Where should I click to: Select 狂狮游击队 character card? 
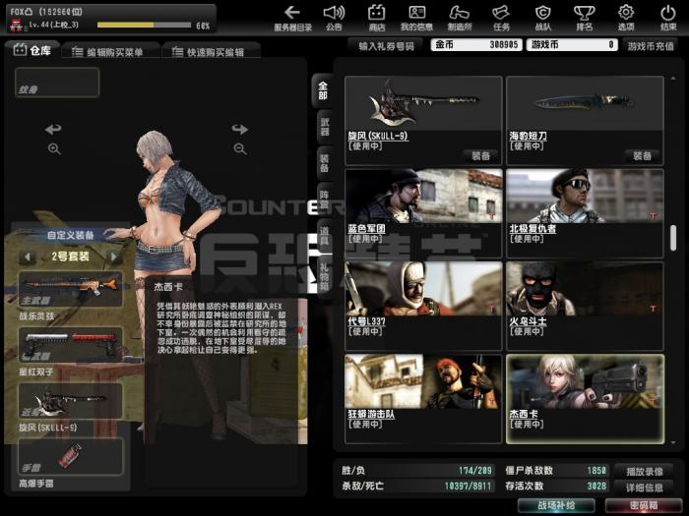click(x=423, y=399)
